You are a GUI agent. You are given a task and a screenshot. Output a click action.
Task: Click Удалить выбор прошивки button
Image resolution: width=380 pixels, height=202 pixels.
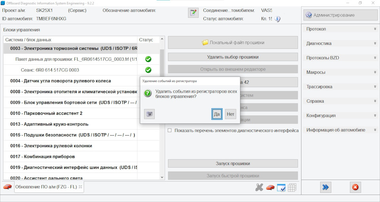pos(233,57)
